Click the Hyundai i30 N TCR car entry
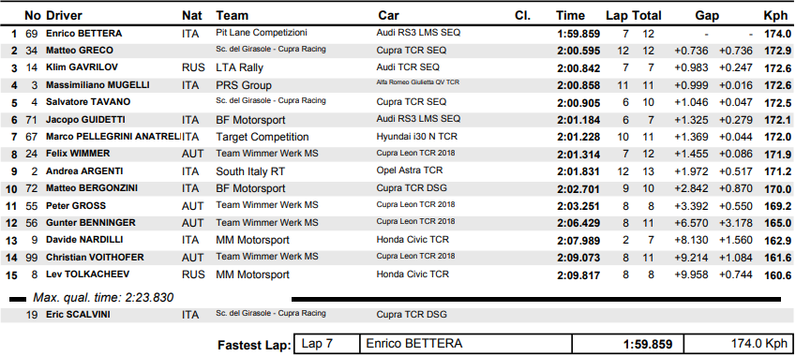Image resolution: width=796 pixels, height=356 pixels. [x=417, y=137]
